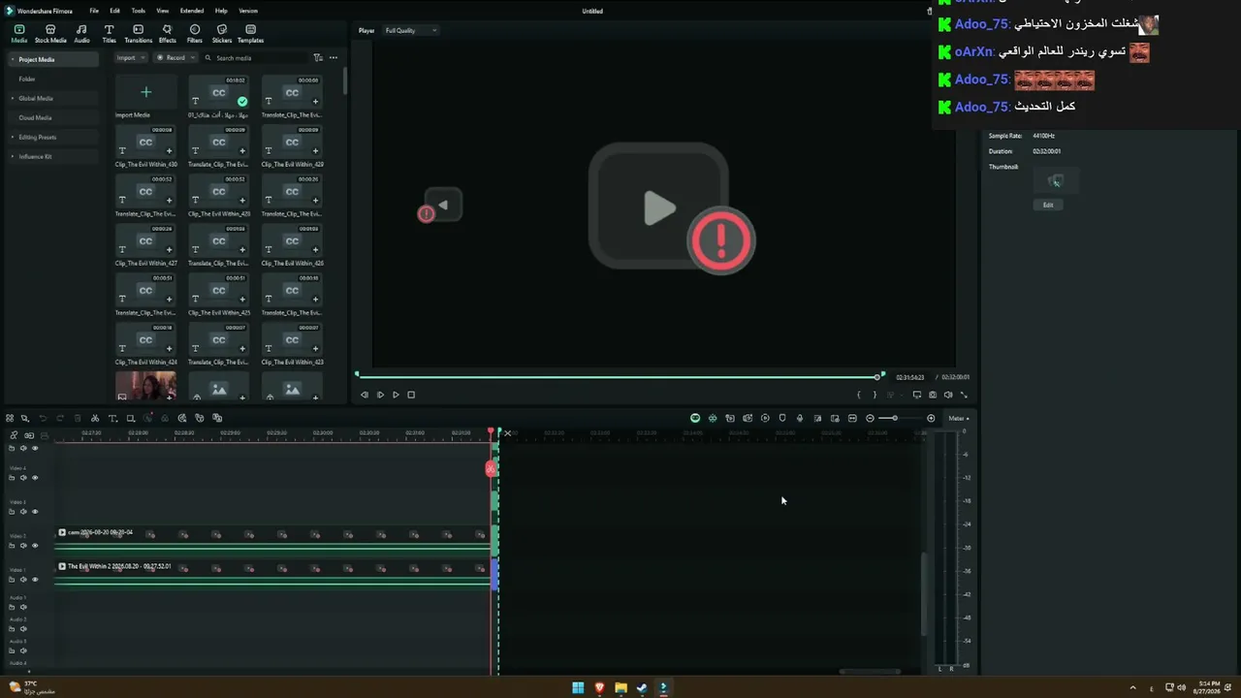Open the Extended menu
Image resolution: width=1241 pixels, height=698 pixels.
pyautogui.click(x=192, y=11)
